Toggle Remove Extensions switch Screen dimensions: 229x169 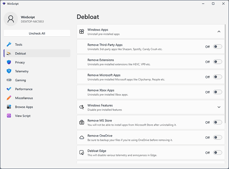pos(217,62)
